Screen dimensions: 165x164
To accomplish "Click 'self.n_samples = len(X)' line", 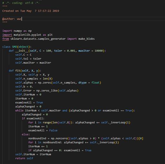I will point(34,79).
